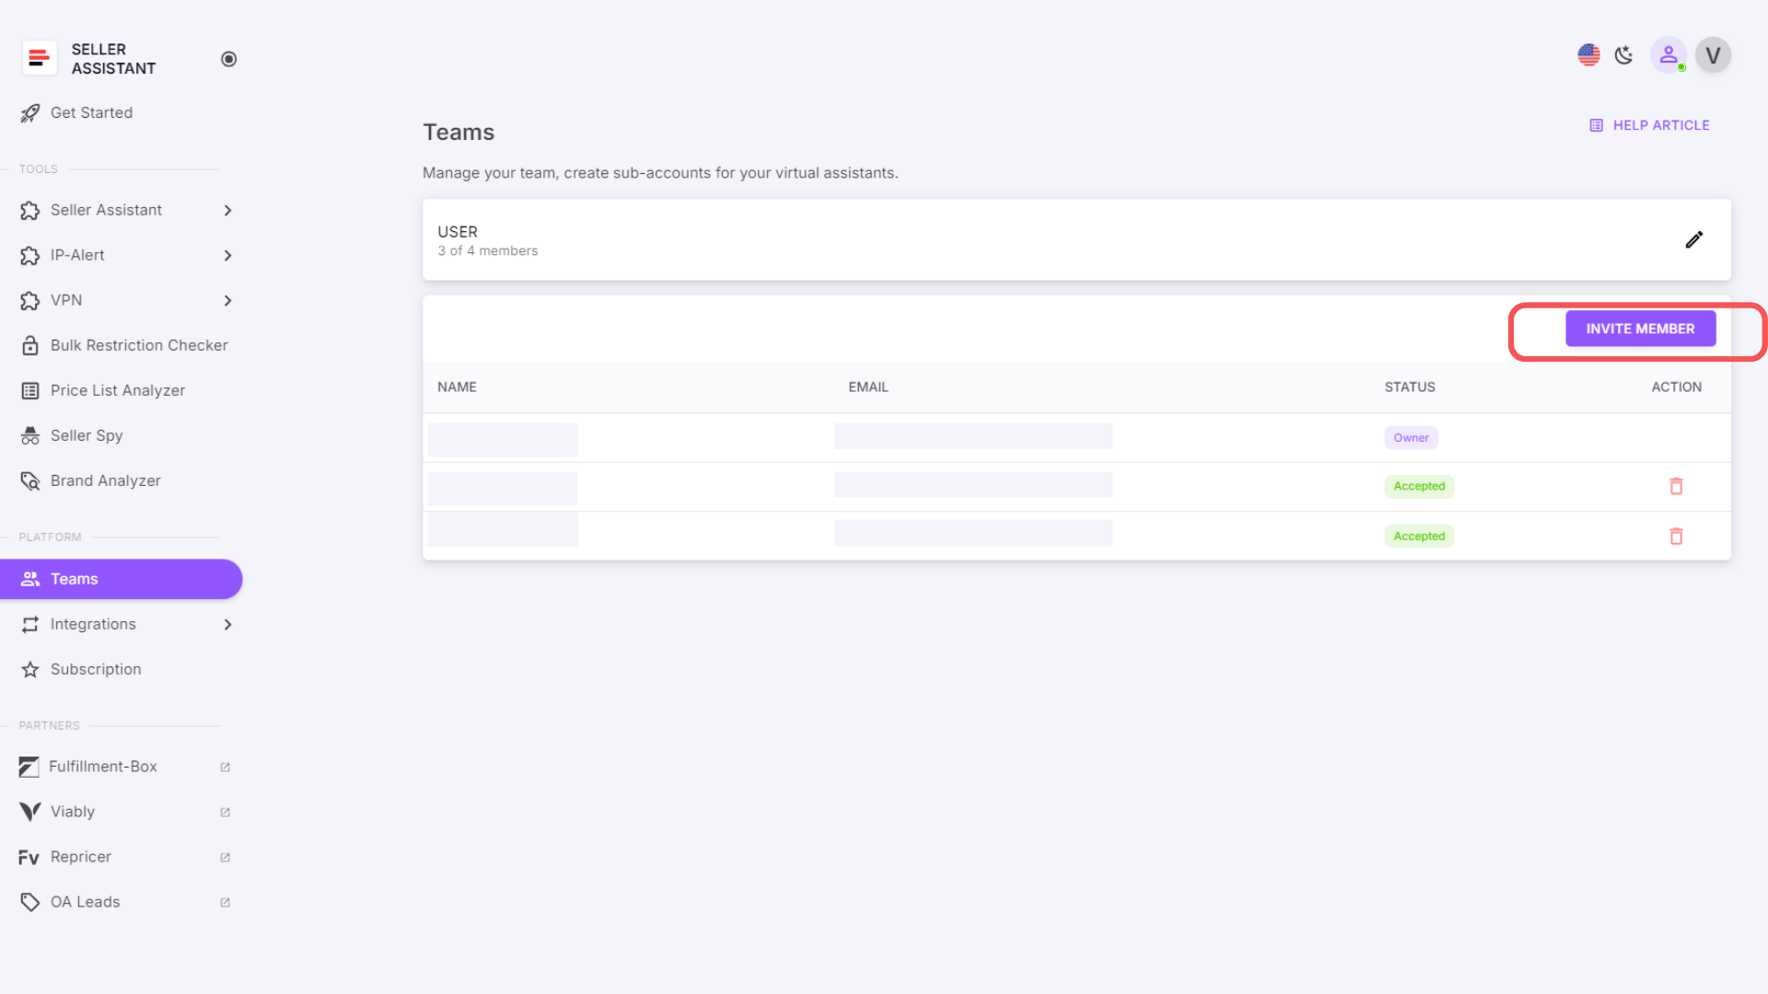Image resolution: width=1768 pixels, height=994 pixels.
Task: Toggle the sidebar collapse control
Action: (x=228, y=58)
